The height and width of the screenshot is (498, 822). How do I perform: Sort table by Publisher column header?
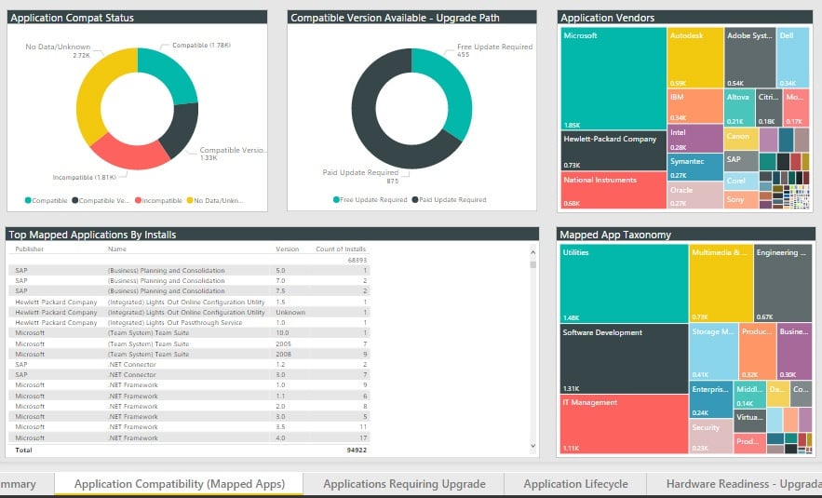(x=30, y=249)
